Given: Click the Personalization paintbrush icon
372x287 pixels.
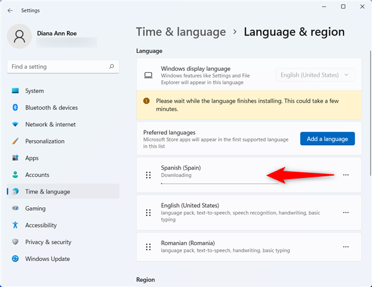Looking at the screenshot, I should (15, 141).
